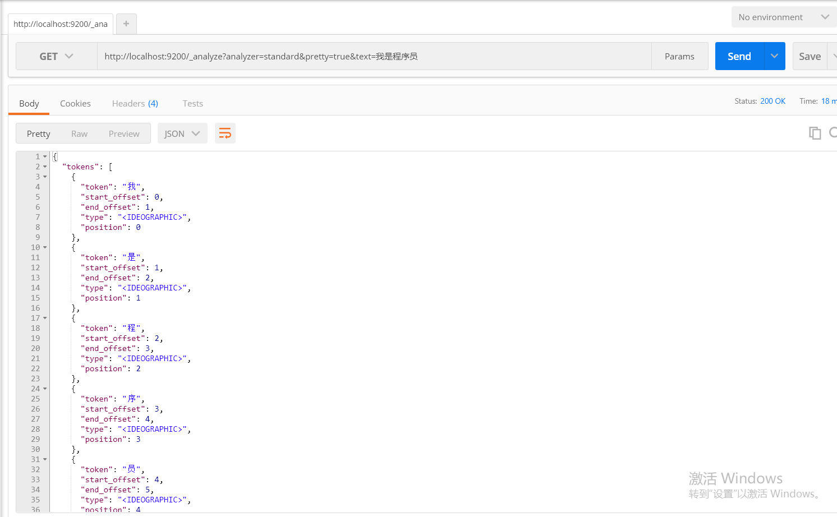
Task: Click the "tokens" key on line 2
Action: [81, 167]
